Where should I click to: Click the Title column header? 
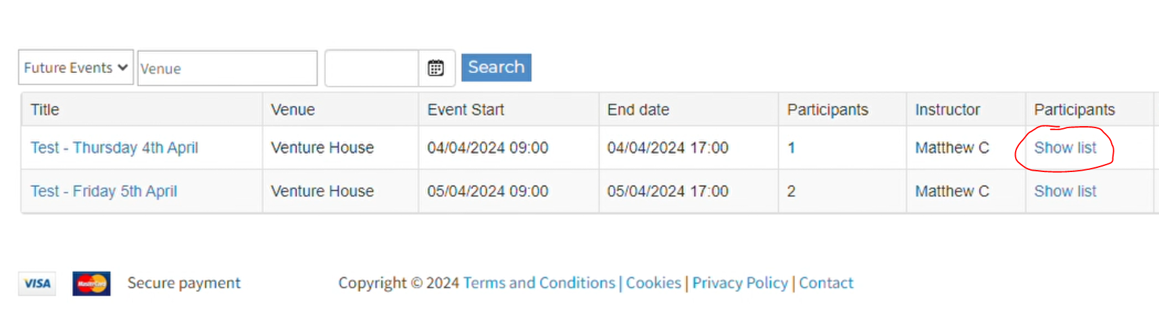click(45, 110)
